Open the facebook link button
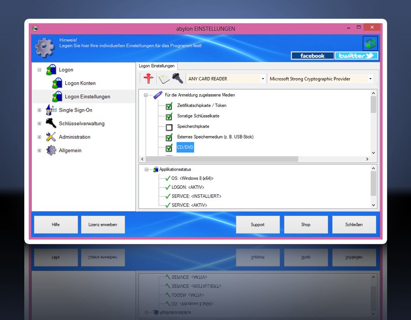411x320 pixels. 312,56
